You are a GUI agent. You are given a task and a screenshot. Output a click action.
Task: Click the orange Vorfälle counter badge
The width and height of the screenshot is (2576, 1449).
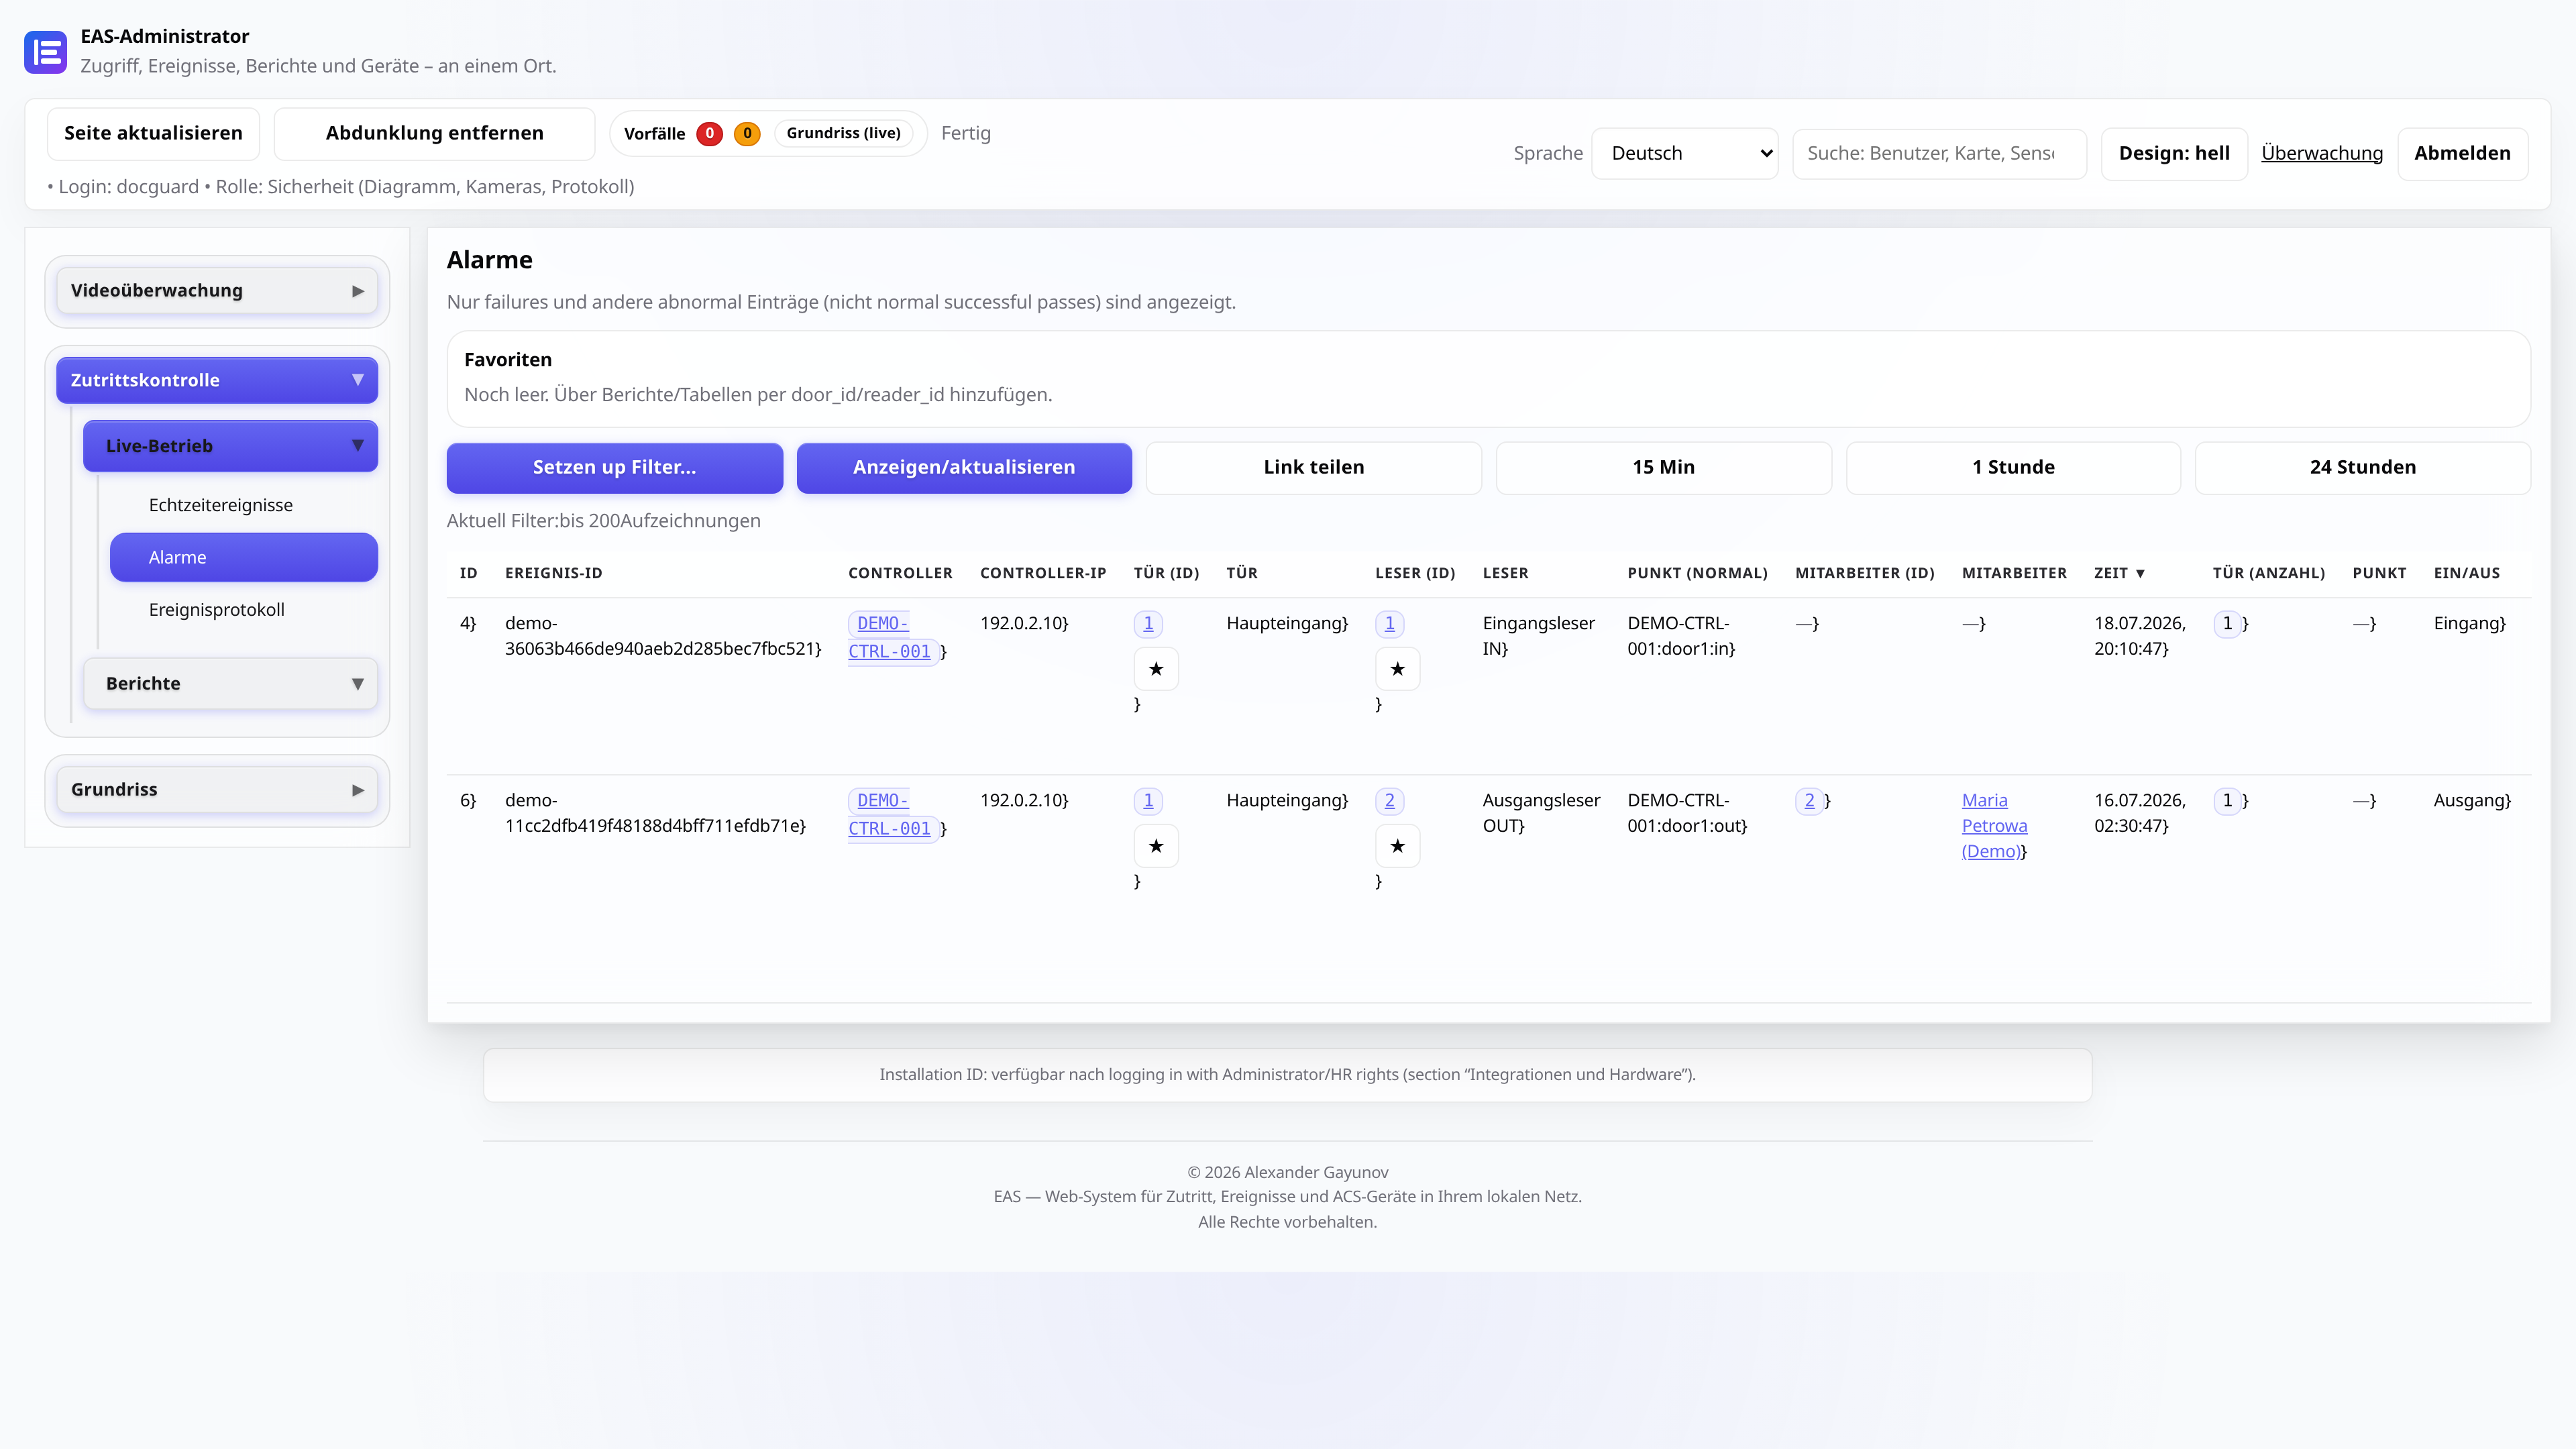[747, 133]
